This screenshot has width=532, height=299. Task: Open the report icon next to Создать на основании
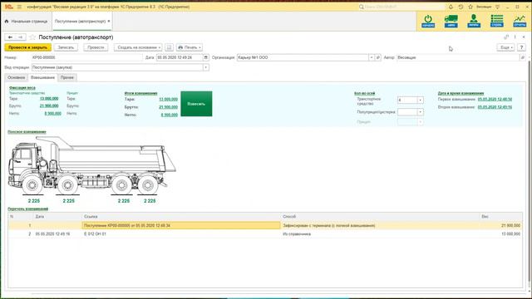170,47
